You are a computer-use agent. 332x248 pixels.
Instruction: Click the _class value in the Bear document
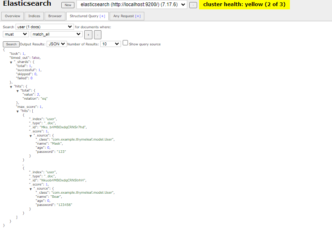pos(83,192)
